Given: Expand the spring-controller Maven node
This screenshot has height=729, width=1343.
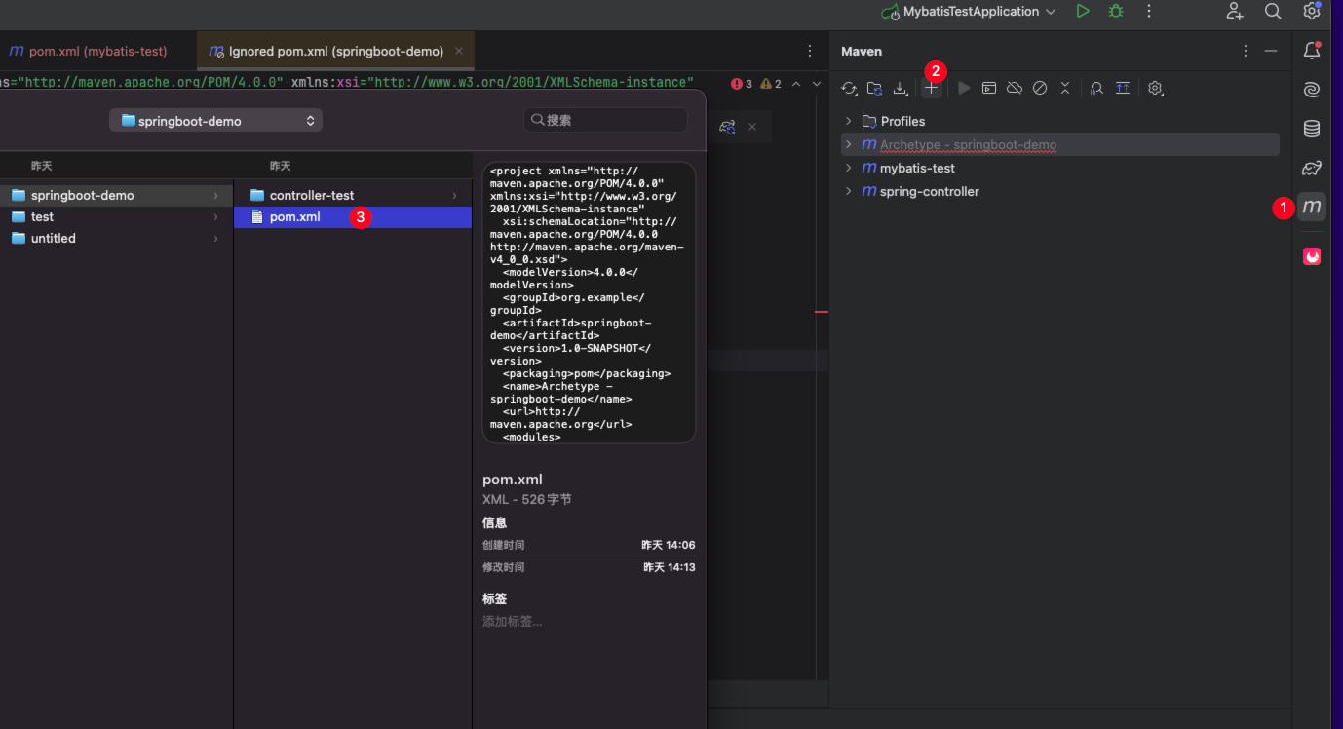Looking at the screenshot, I should [x=848, y=191].
